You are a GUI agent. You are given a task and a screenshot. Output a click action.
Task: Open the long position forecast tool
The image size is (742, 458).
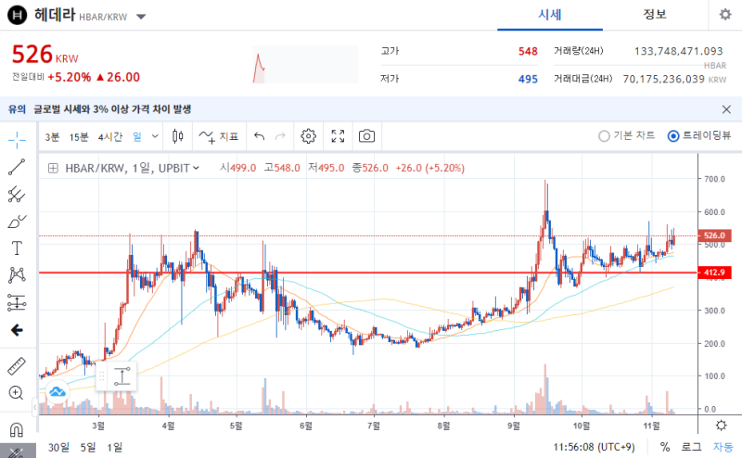(x=17, y=303)
